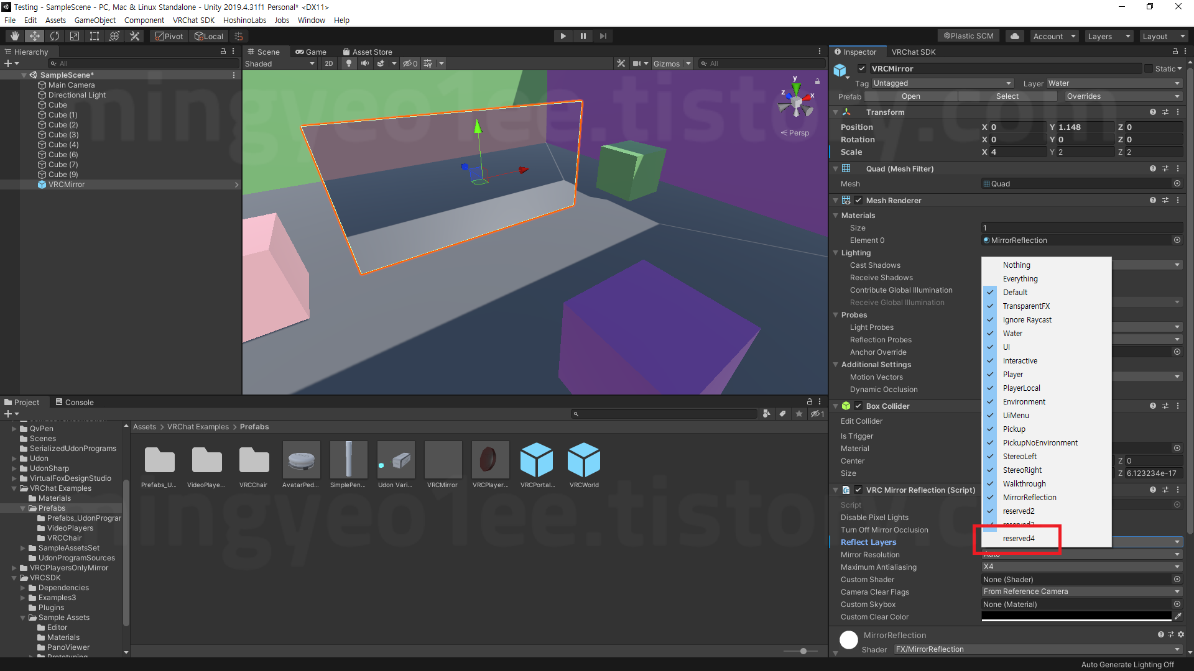Screen dimensions: 1194x671
Task: Click the cloud services icon
Action: [x=1014, y=36]
